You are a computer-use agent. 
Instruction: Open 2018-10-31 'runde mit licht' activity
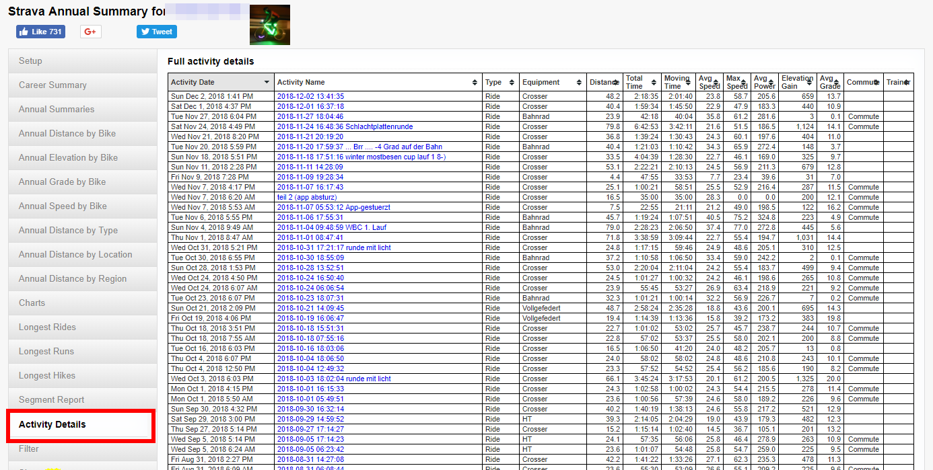point(334,247)
